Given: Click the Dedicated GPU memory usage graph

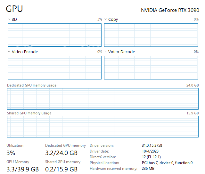Looking at the screenshot, I should click(x=103, y=99).
